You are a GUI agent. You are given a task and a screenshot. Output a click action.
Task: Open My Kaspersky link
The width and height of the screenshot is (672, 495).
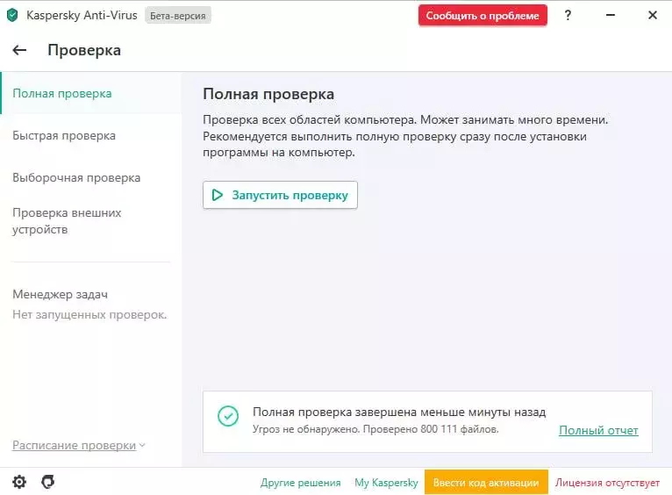pos(386,483)
